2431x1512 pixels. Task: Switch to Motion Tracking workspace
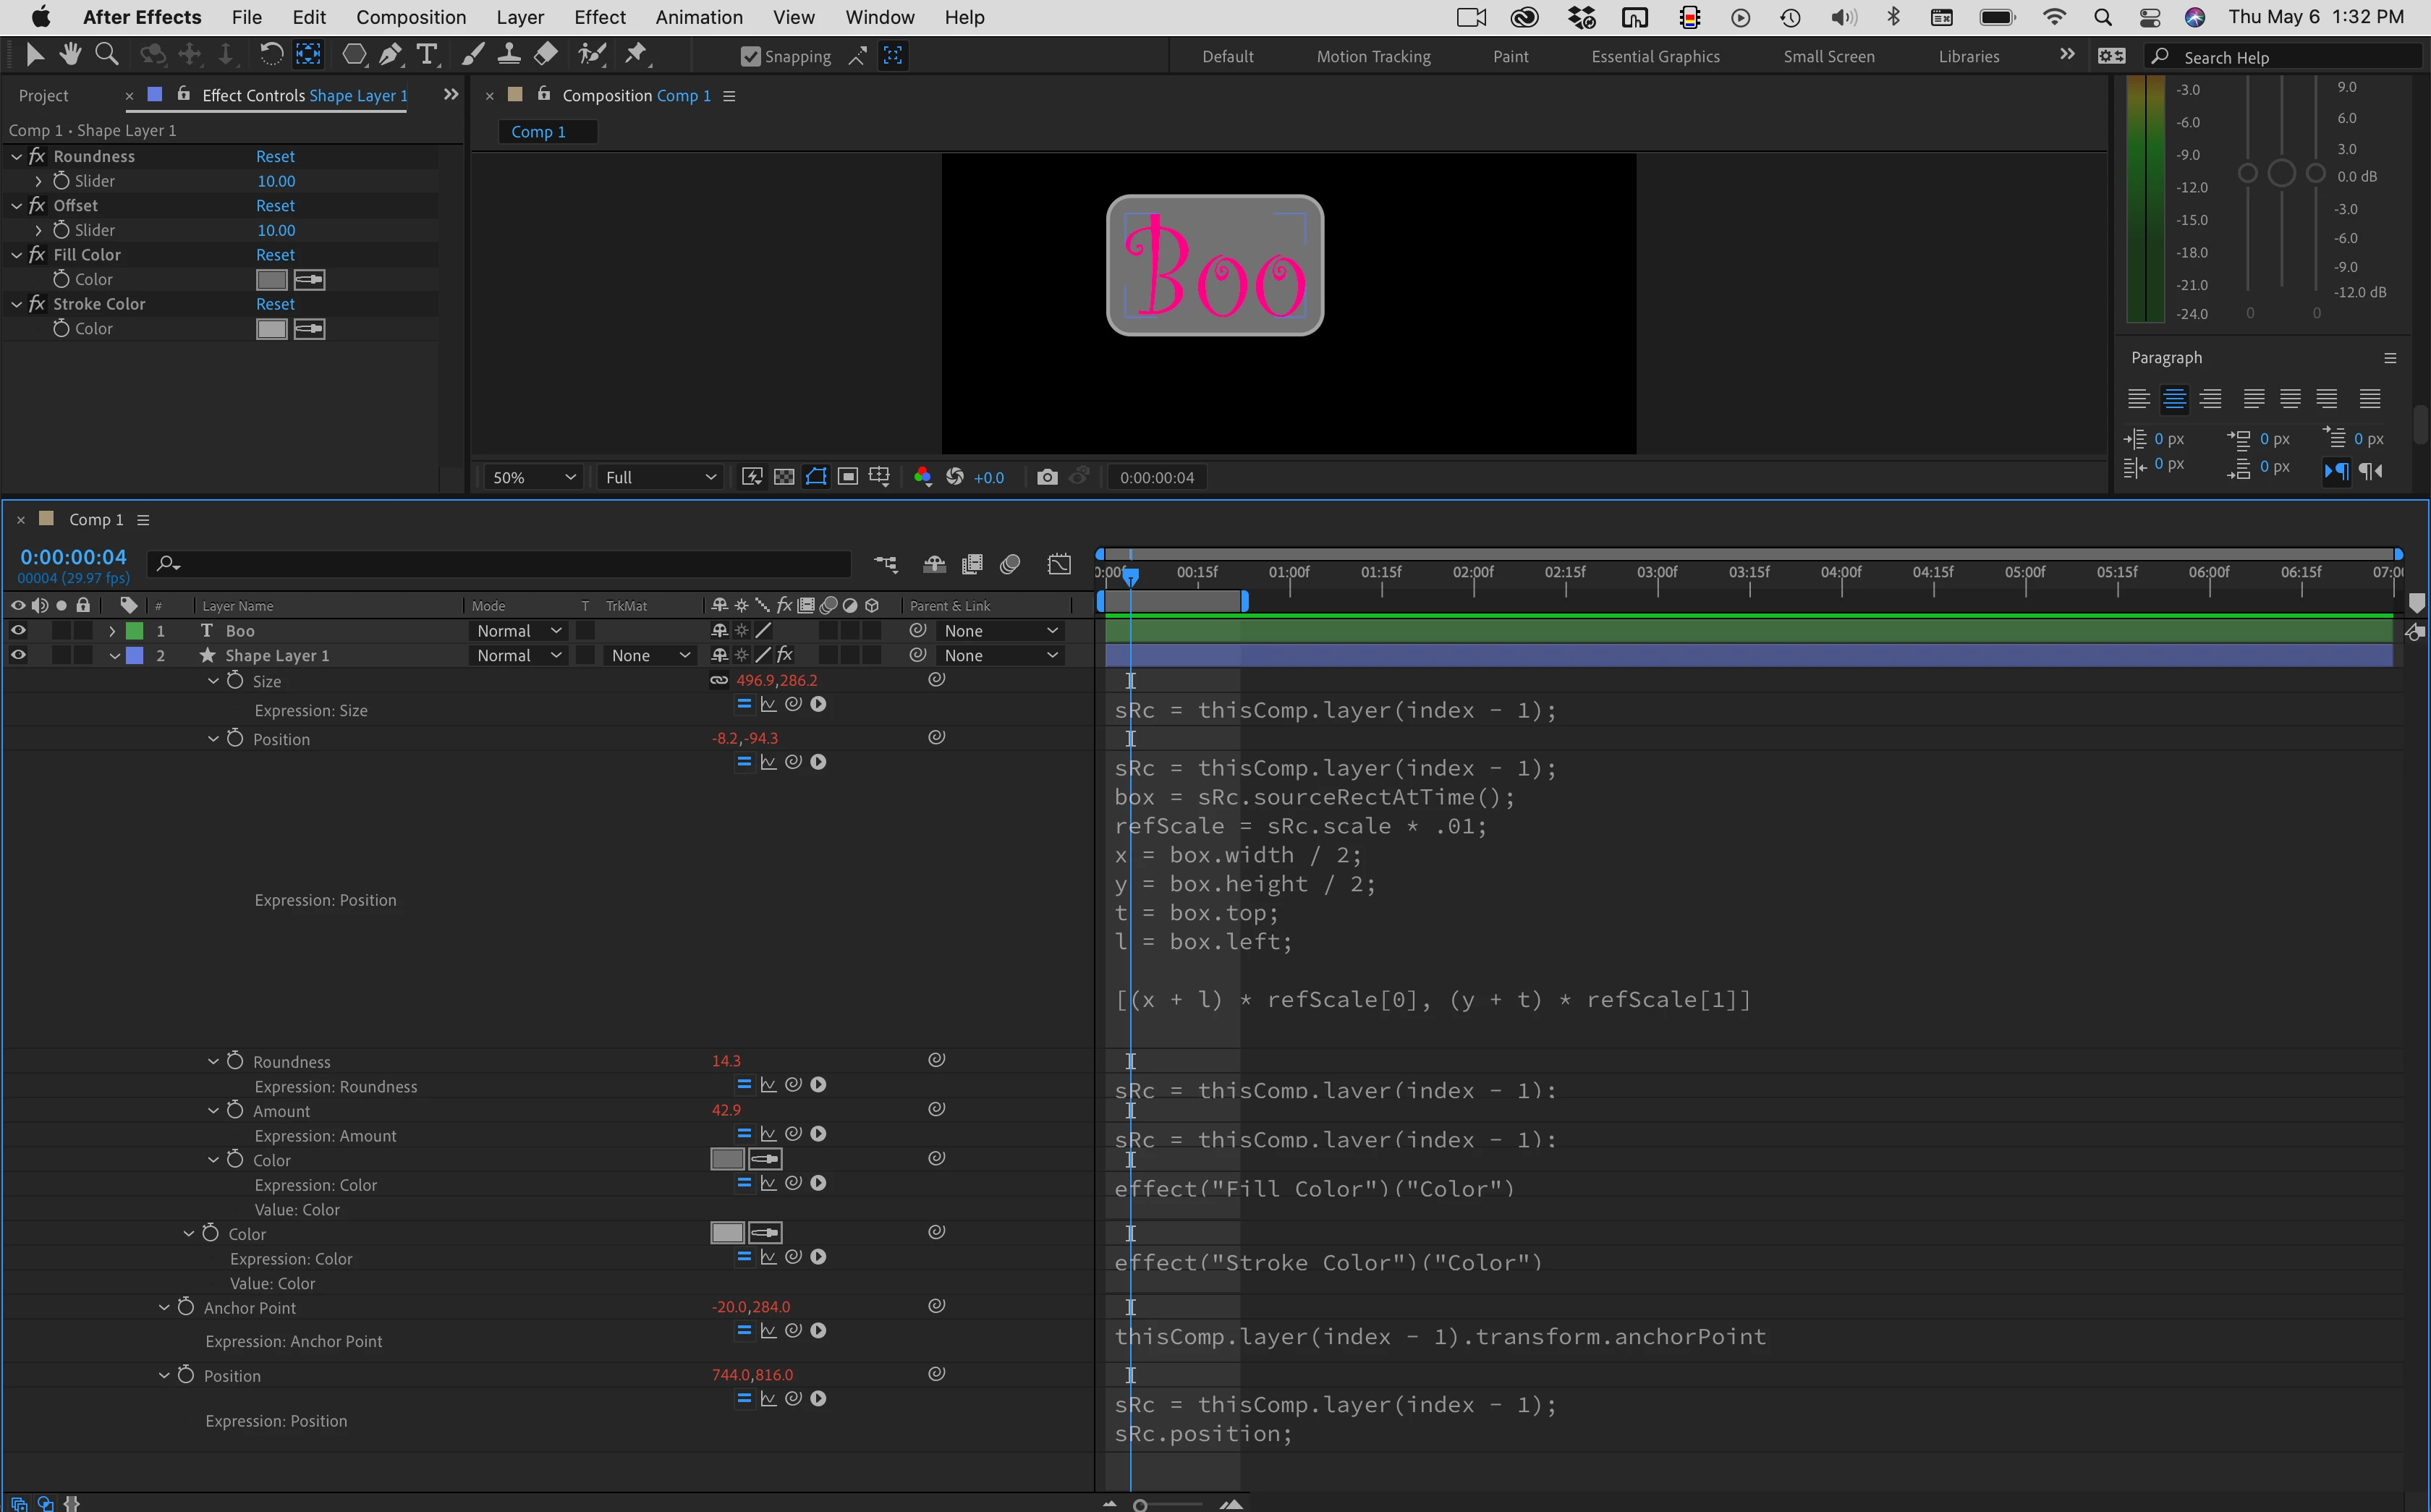(1372, 57)
